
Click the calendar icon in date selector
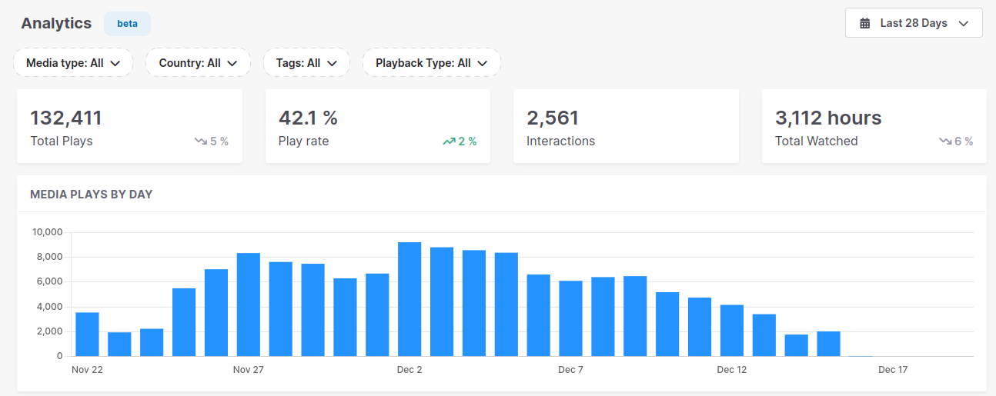[865, 23]
